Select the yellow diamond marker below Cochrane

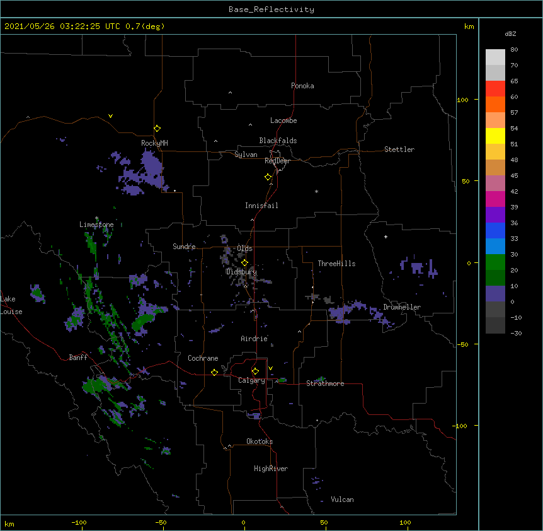[x=214, y=372]
